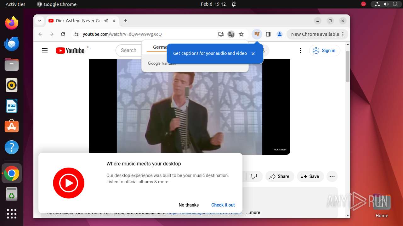Open Help from the dock
Screen dimensions: 403x226
click(x=12, y=147)
